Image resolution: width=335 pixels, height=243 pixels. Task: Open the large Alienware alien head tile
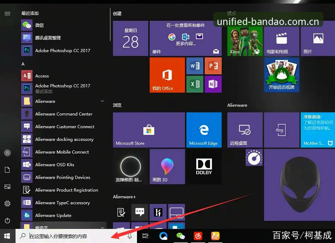300,185
